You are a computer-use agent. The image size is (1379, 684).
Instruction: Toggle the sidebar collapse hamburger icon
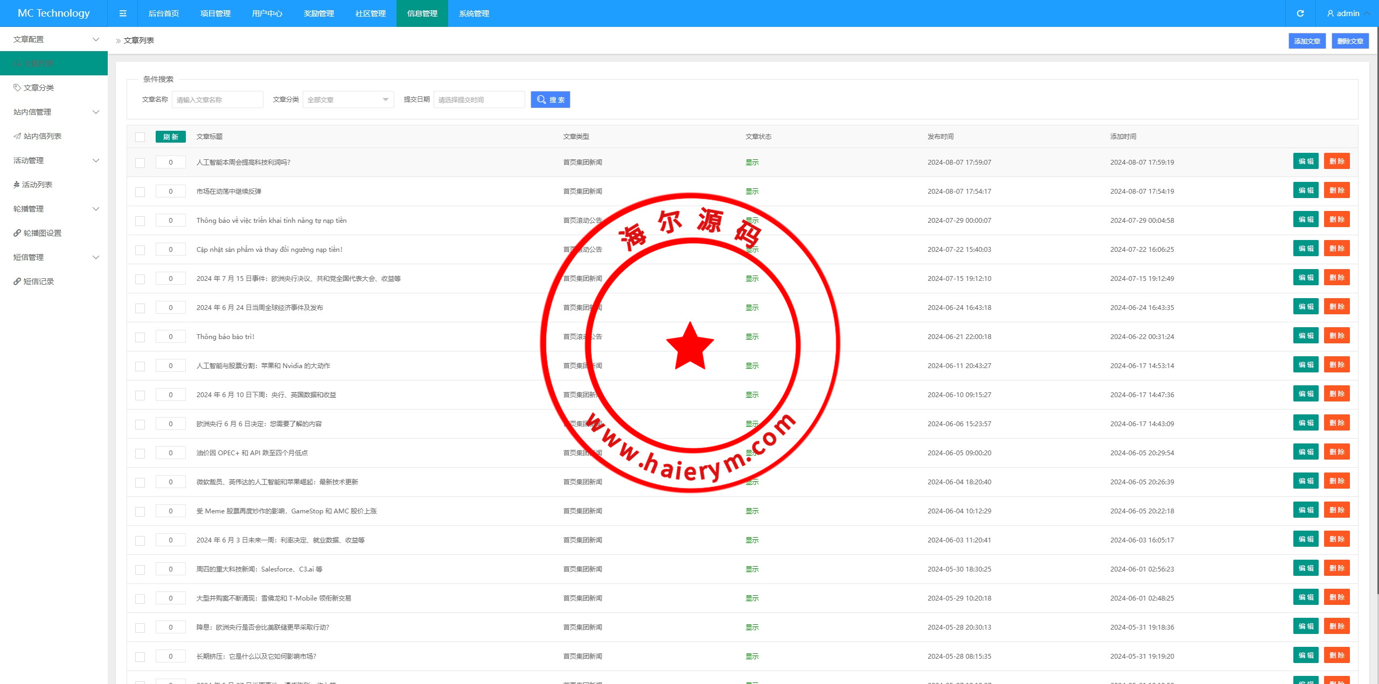[x=123, y=13]
